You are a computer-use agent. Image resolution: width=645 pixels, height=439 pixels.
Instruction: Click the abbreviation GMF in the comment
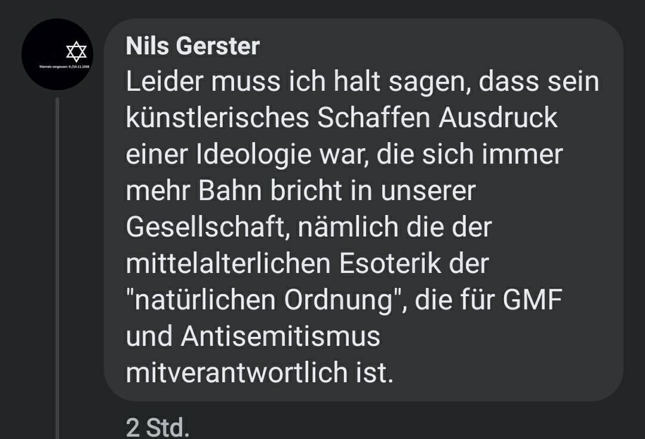pos(532,300)
